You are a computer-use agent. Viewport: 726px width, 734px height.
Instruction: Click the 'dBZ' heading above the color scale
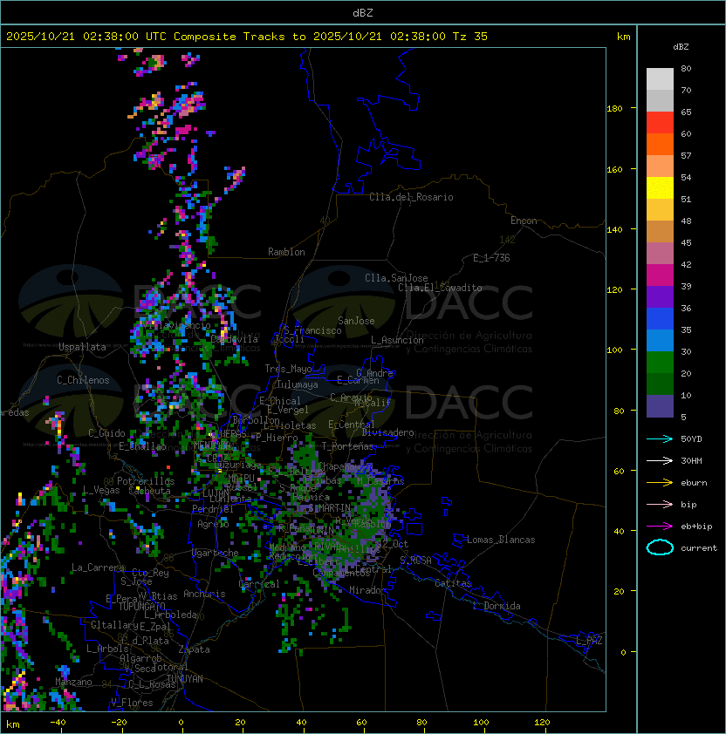(x=681, y=47)
